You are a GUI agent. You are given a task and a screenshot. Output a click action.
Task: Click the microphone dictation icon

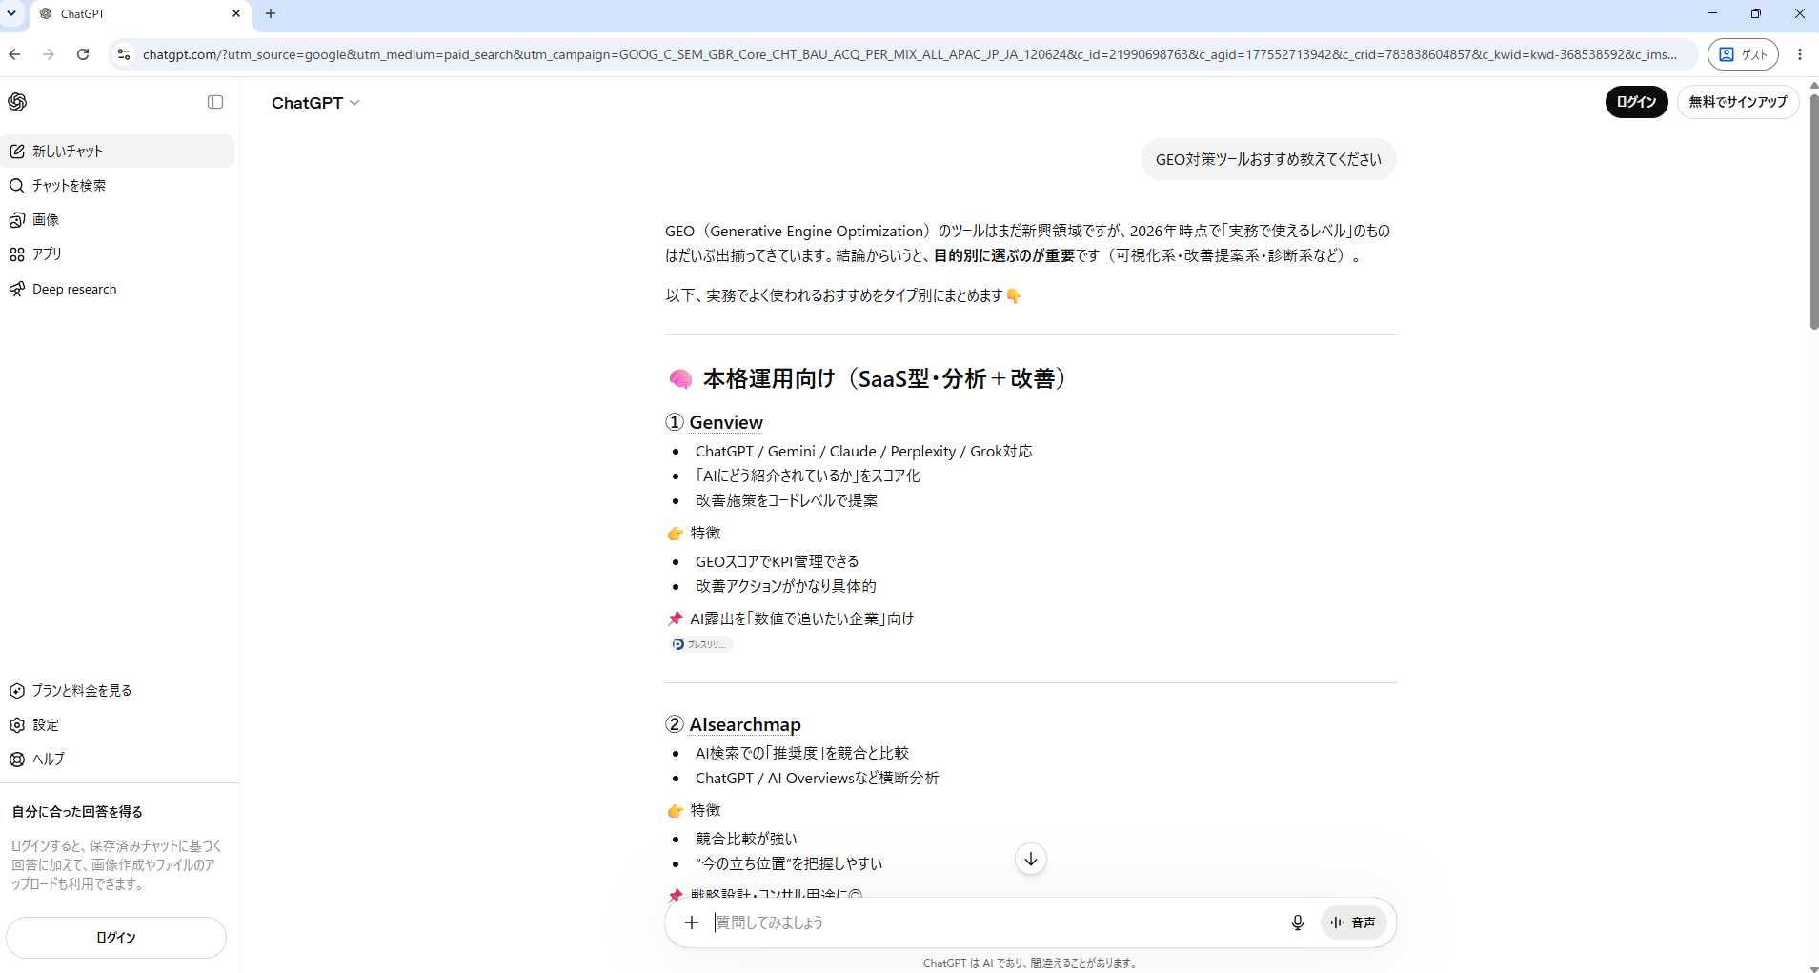[x=1297, y=922]
